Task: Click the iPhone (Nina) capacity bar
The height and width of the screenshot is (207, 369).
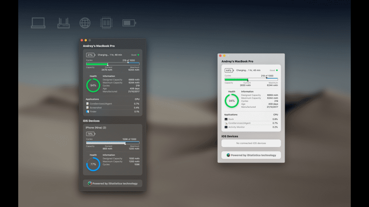Action: coord(112,143)
